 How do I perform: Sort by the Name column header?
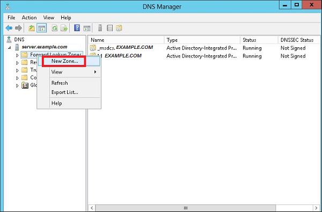point(126,40)
